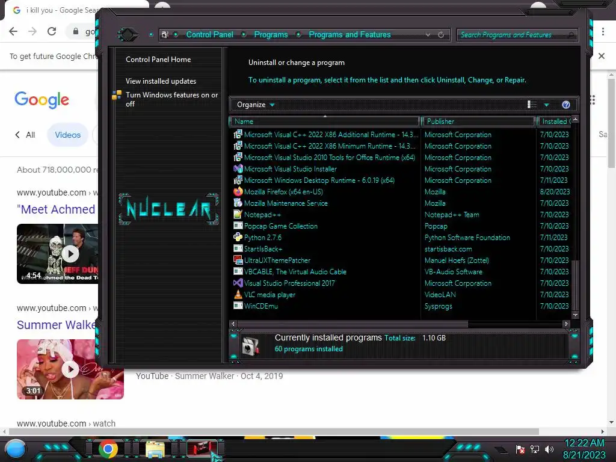The width and height of the screenshot is (616, 462).
Task: Click the Mozilla Maintenance Service icon
Action: (x=238, y=203)
